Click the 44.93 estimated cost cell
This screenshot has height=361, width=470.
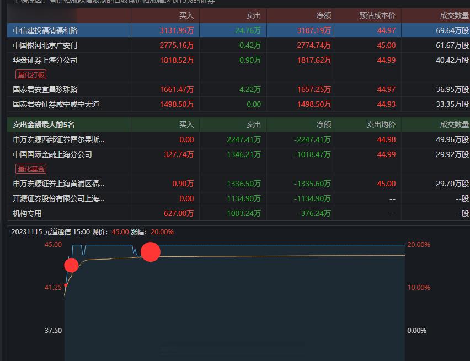[386, 104]
